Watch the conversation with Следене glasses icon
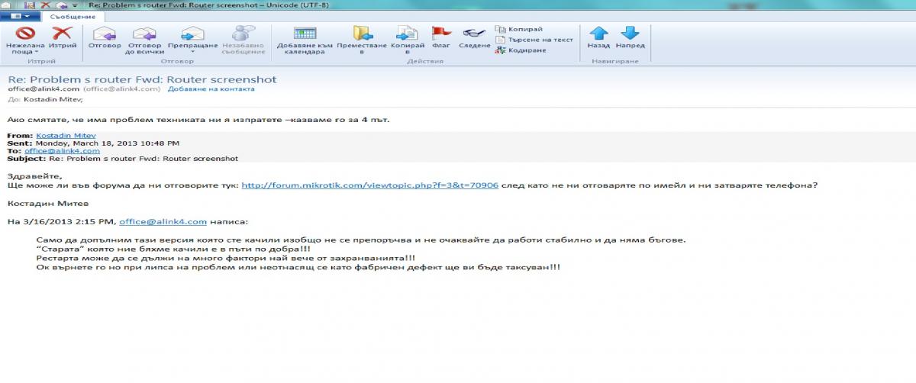916x383 pixels. tap(474, 34)
